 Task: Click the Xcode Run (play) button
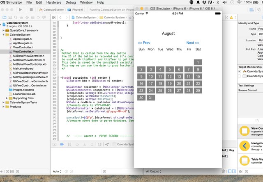pos(21,9)
